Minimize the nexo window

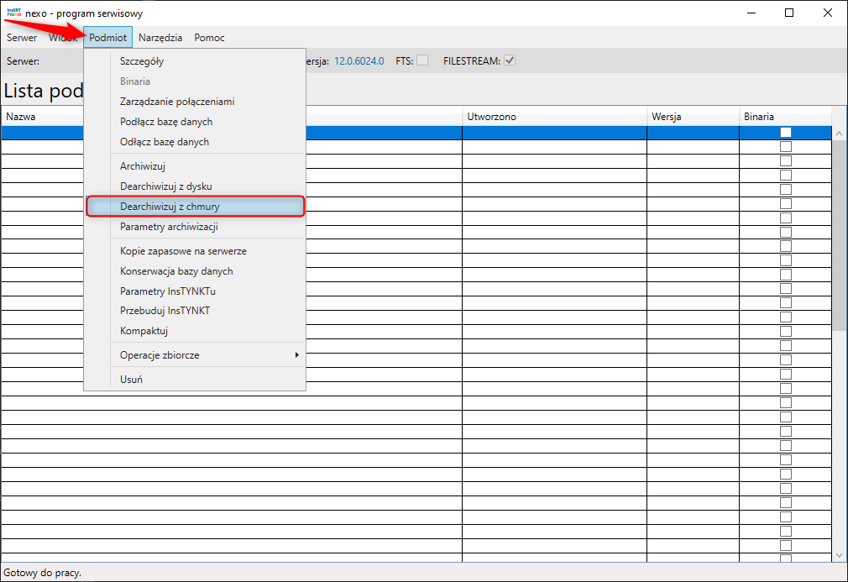click(751, 13)
